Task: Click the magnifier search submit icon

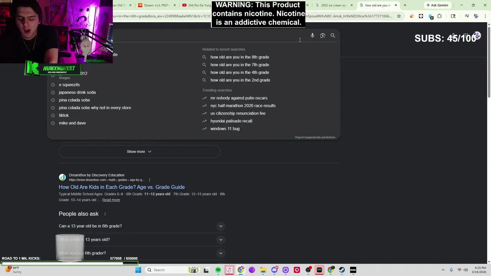Action: (x=333, y=36)
